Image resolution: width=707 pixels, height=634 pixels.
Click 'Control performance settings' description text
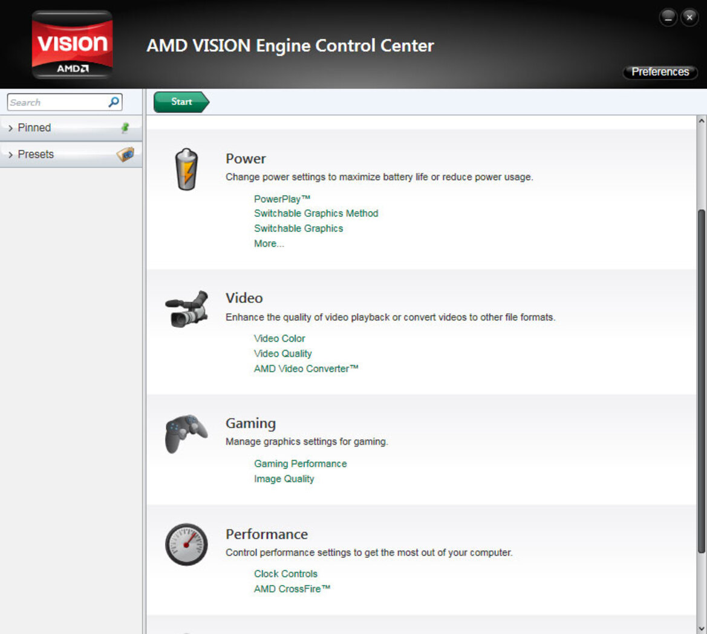coord(369,552)
